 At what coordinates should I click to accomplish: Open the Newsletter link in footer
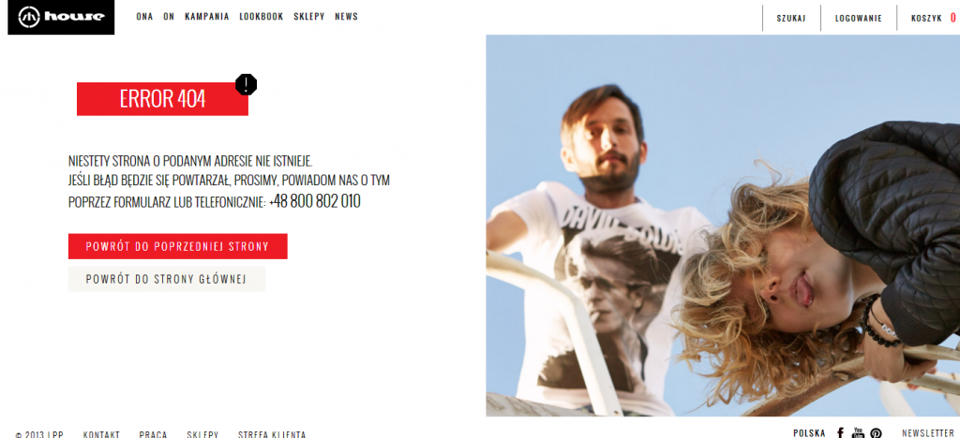[927, 433]
